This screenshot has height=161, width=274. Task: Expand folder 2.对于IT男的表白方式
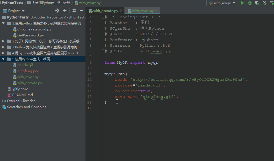tap(3, 41)
